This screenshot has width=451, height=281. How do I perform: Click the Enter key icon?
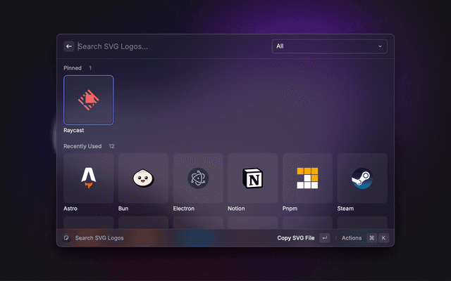pos(324,238)
